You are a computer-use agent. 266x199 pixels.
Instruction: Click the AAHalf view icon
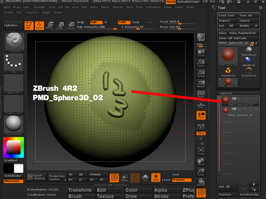[x=201, y=84]
